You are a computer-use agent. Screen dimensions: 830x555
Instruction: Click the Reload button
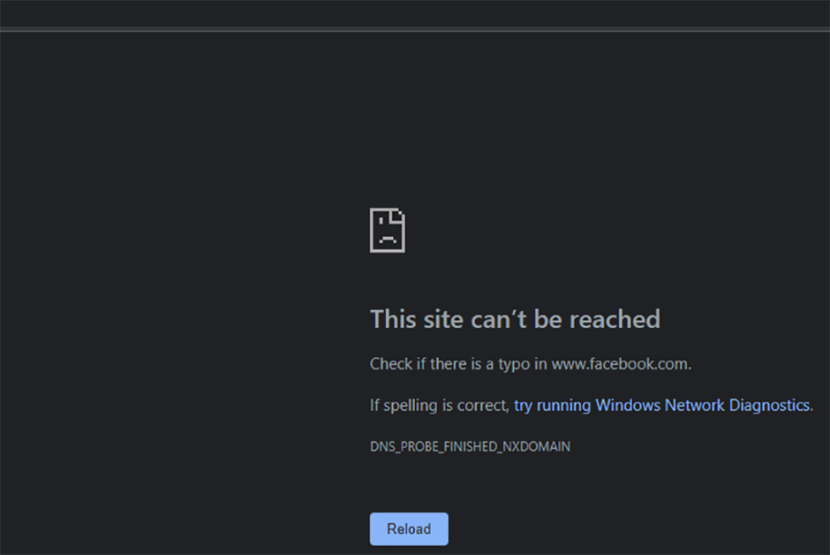tap(409, 528)
